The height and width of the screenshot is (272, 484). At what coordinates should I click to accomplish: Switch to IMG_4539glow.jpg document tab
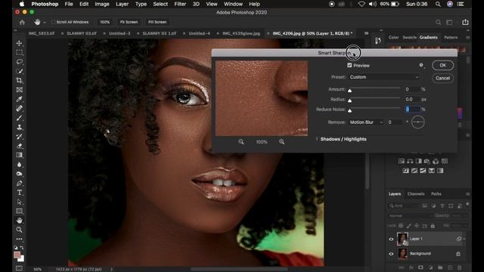point(241,33)
